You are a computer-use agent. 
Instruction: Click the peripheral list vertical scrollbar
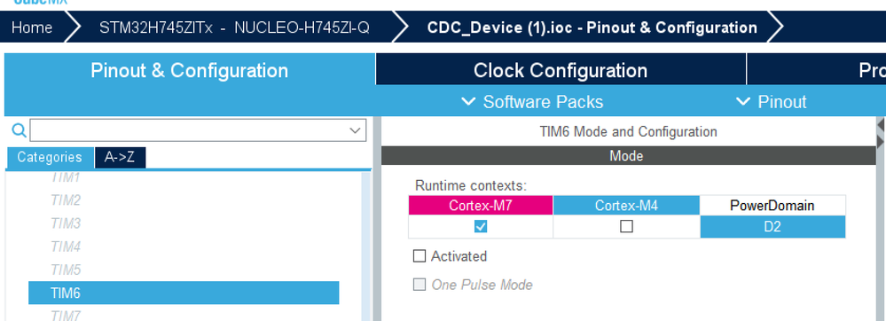366,246
